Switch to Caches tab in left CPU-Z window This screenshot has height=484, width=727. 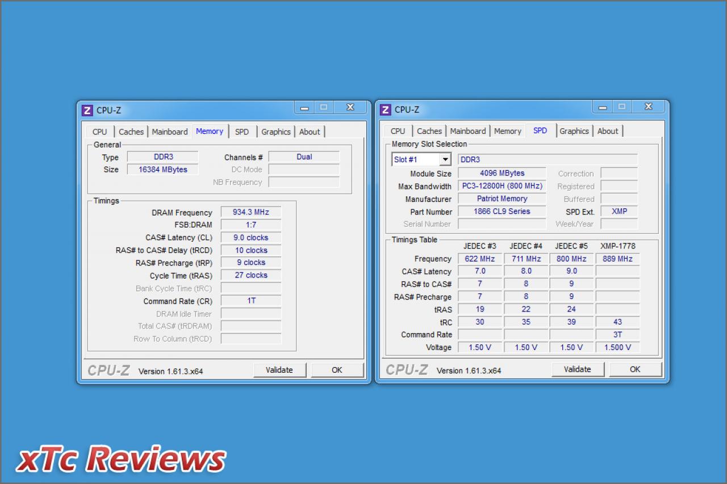pos(131,132)
